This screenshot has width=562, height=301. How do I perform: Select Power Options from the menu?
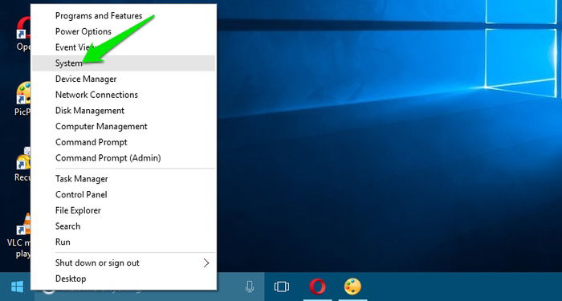[x=124, y=31]
